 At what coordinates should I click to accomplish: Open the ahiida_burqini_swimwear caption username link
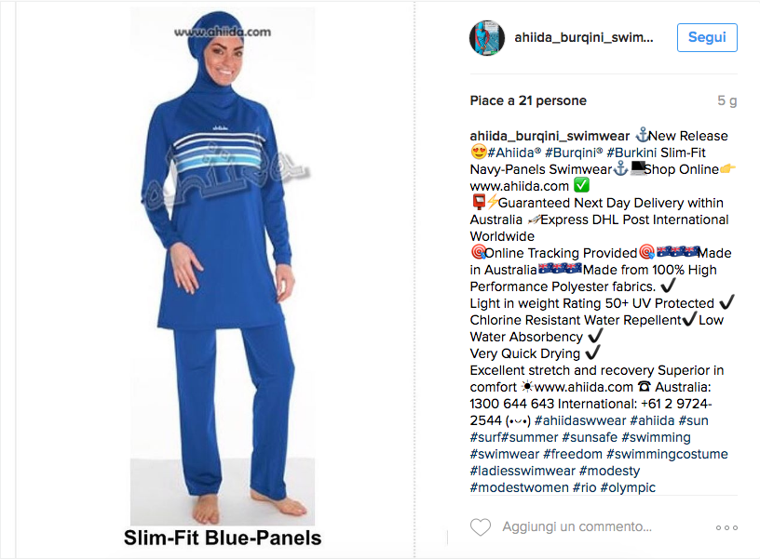click(x=550, y=136)
